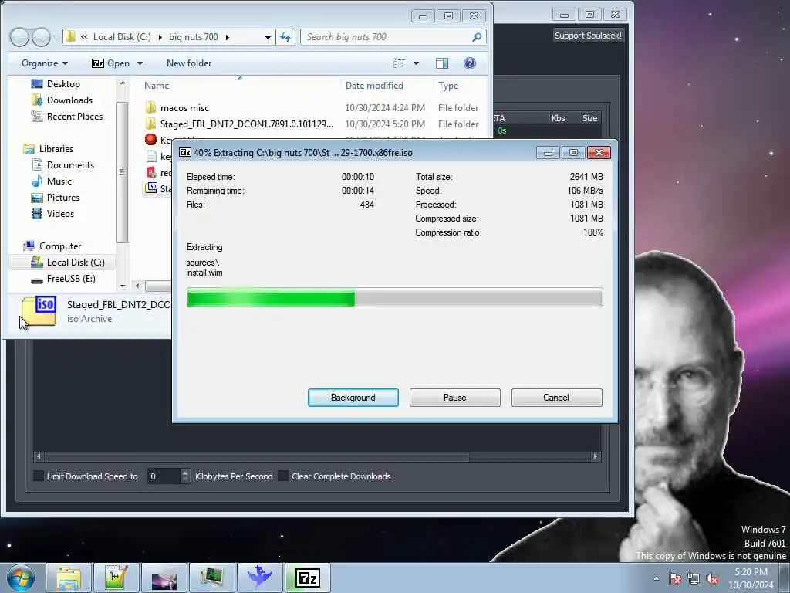This screenshot has width=790, height=593.
Task: Open Documents library
Action: coord(63,165)
